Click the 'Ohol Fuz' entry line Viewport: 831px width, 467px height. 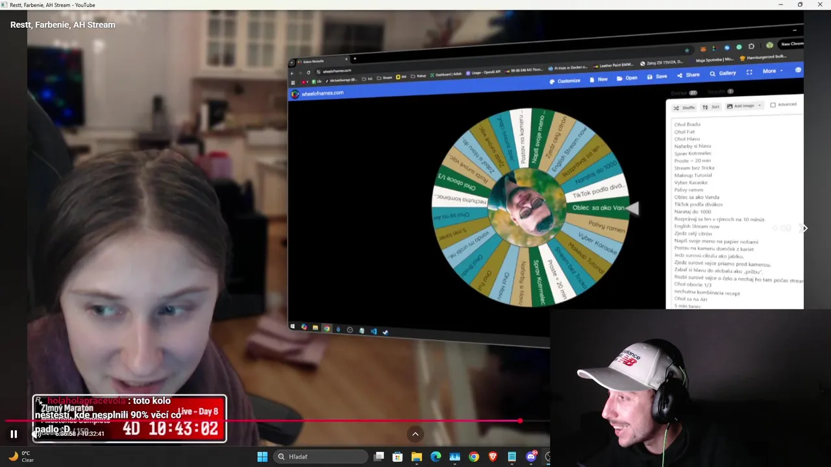(x=684, y=132)
